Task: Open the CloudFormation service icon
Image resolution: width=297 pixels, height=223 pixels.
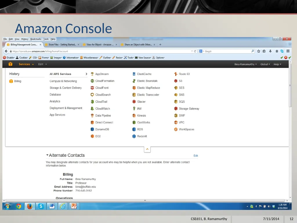Action: coord(92,81)
